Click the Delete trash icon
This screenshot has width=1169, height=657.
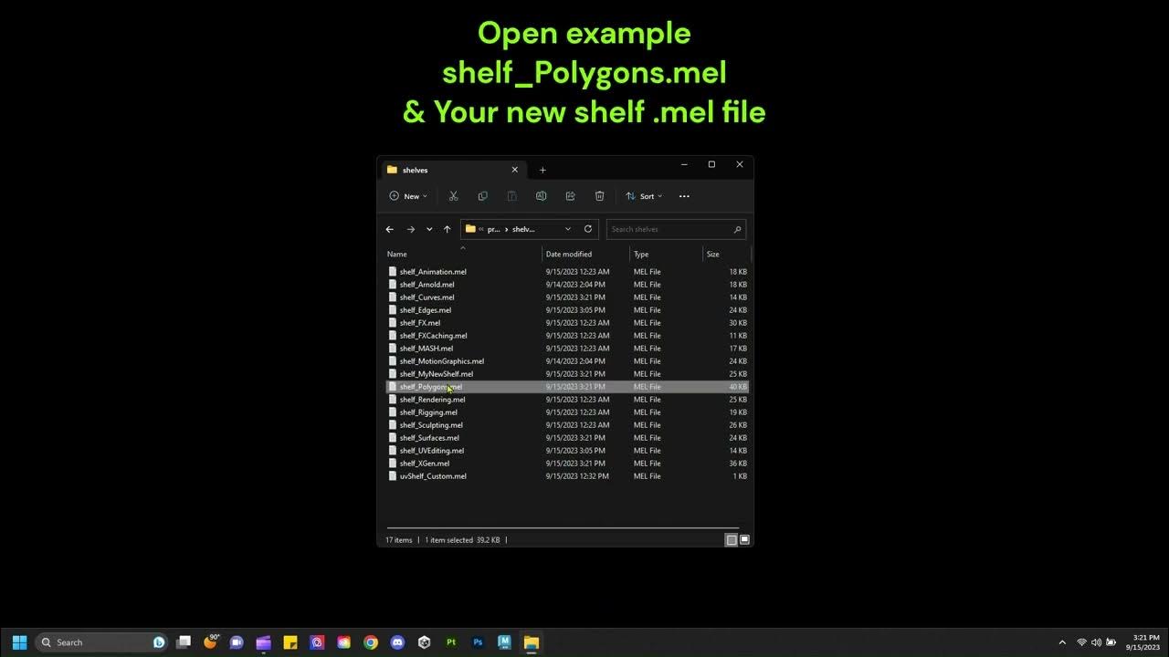(x=599, y=196)
